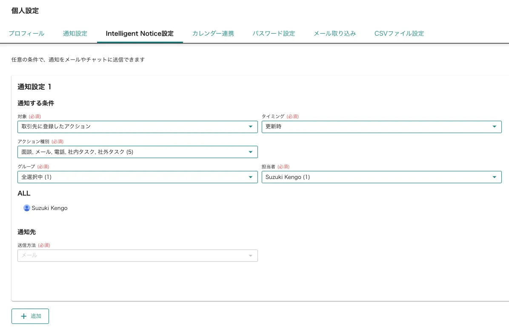Open the 対象 dropdown showing 取引先に登録したアクション
Image resolution: width=509 pixels, height=329 pixels.
pyautogui.click(x=132, y=127)
